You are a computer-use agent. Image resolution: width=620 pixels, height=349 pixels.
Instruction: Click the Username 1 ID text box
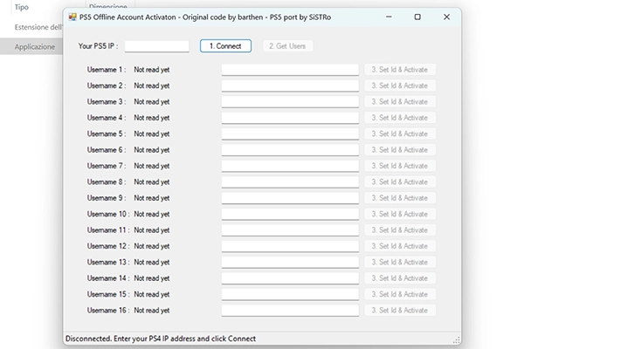click(x=290, y=70)
